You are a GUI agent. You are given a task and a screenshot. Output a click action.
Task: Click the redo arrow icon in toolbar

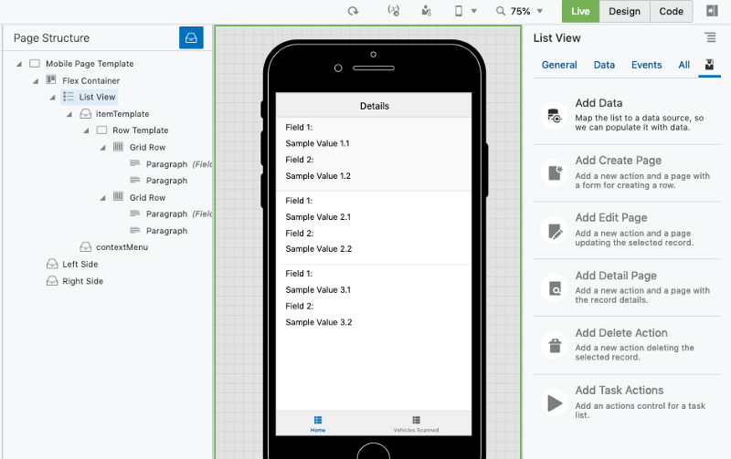click(x=353, y=11)
